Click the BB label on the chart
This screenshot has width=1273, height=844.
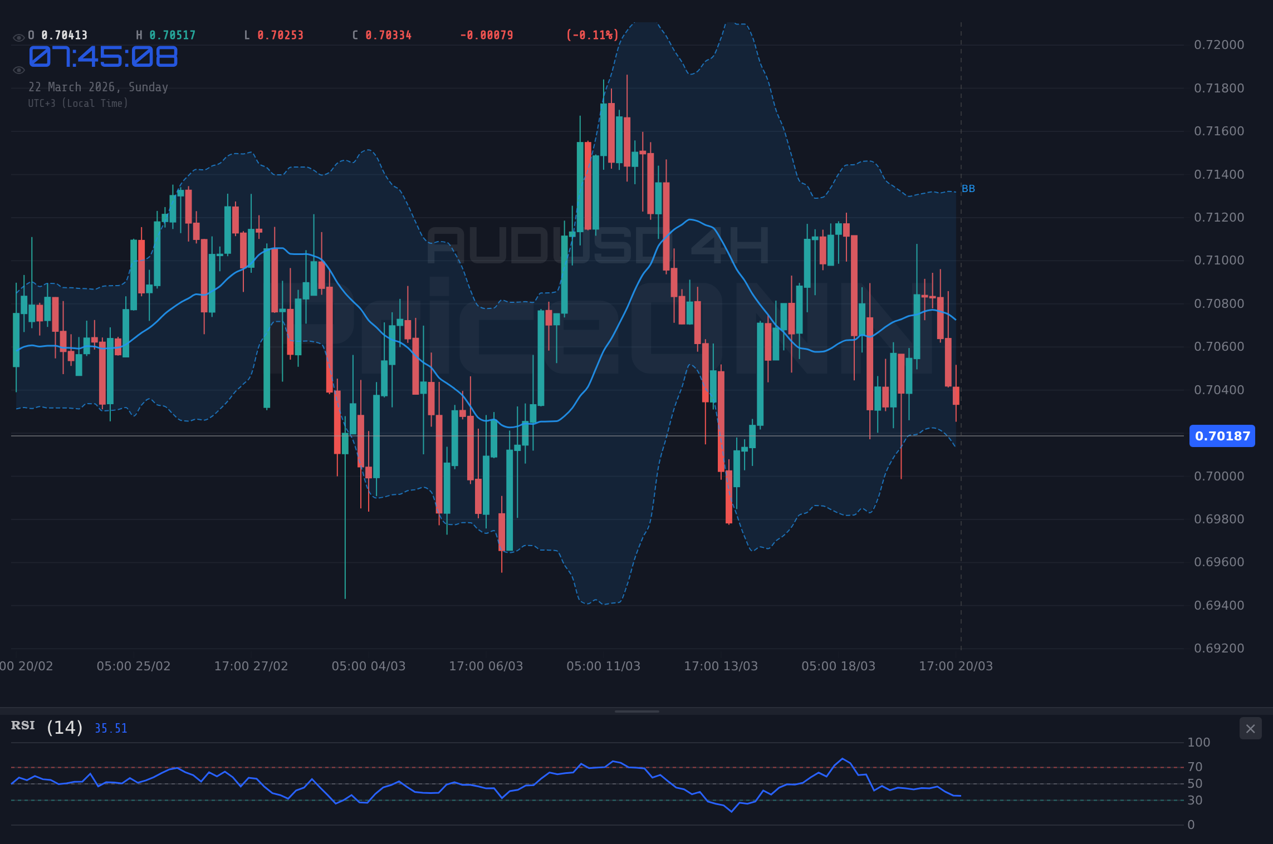click(967, 189)
